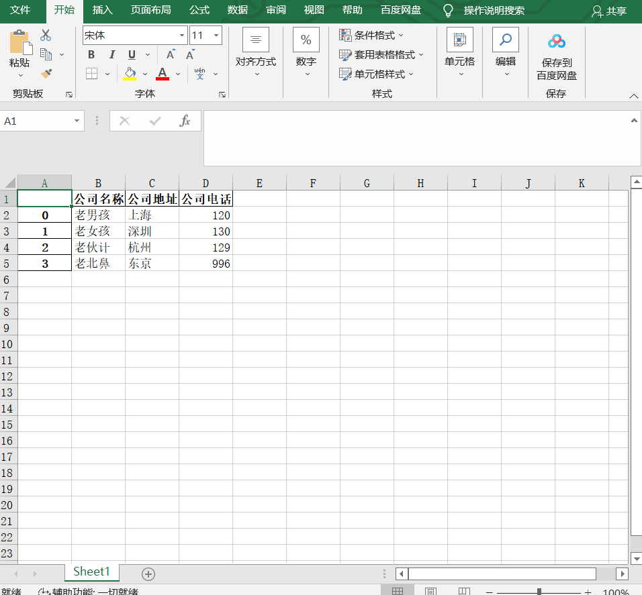Decrease font size with small A
Screen dimensions: 642x595
tap(191, 54)
